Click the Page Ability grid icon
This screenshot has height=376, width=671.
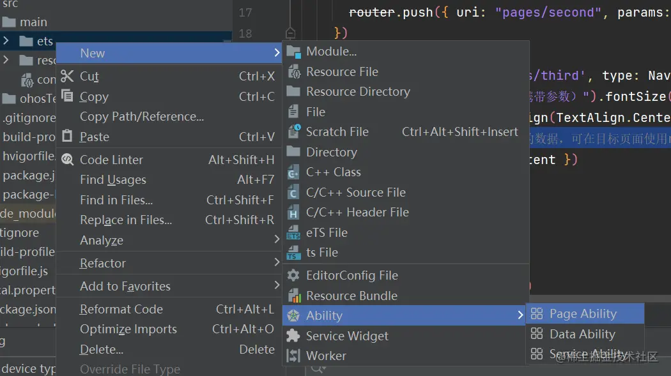click(x=537, y=313)
